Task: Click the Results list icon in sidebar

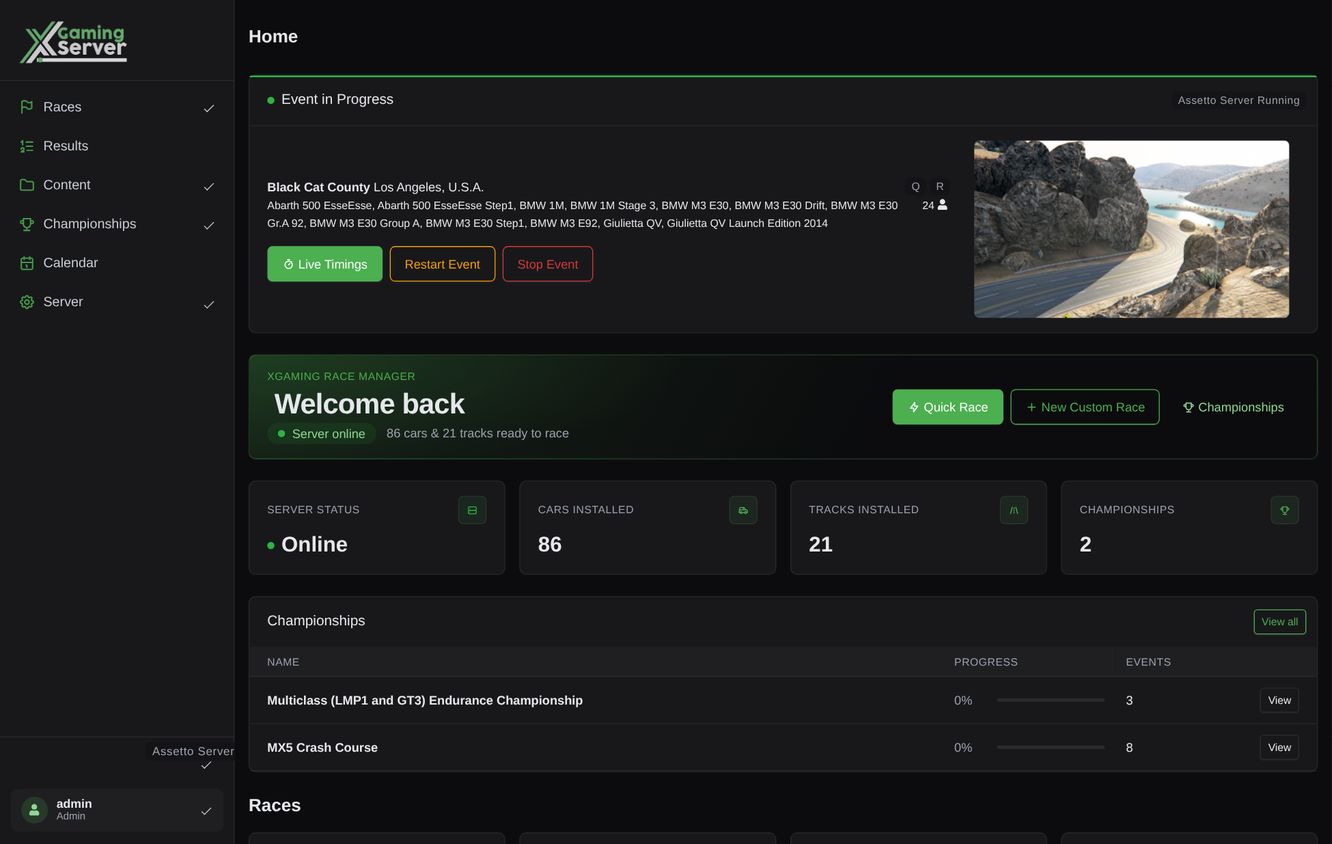Action: (x=27, y=146)
